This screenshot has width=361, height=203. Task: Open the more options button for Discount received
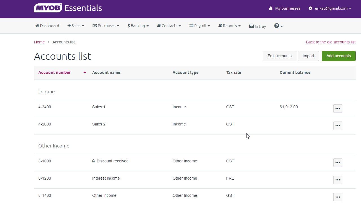click(338, 163)
